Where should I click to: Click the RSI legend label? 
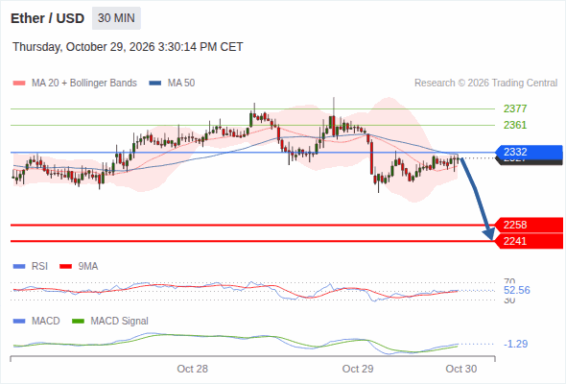pos(39,267)
